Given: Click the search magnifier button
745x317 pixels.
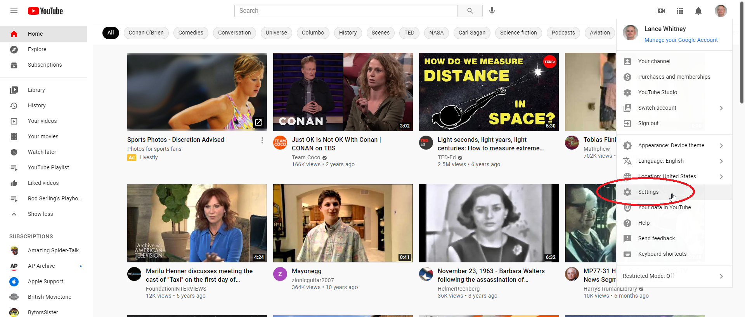Looking at the screenshot, I should (470, 11).
